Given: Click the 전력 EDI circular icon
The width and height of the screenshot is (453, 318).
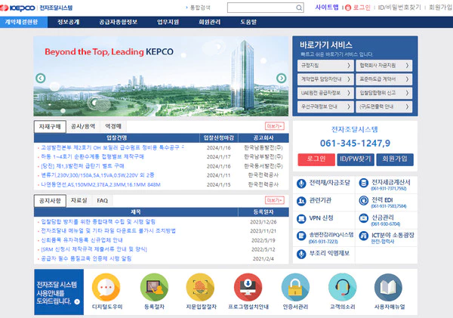Looking at the screenshot, I should coord(363,201).
